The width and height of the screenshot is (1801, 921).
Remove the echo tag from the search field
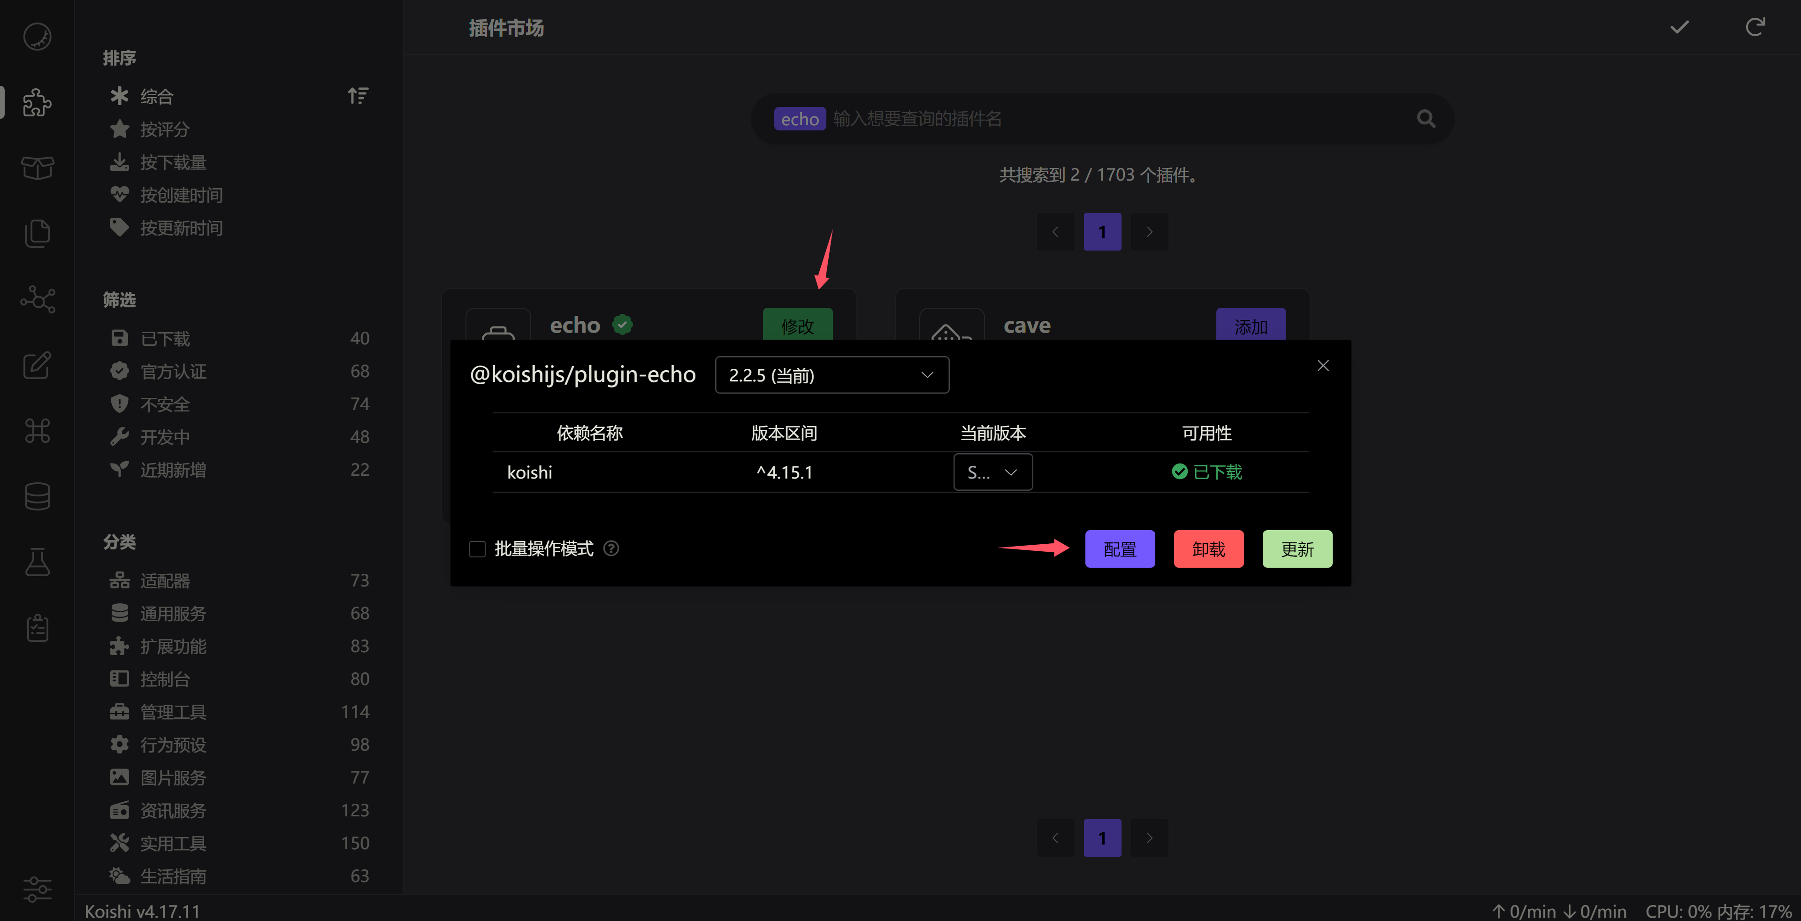[800, 119]
